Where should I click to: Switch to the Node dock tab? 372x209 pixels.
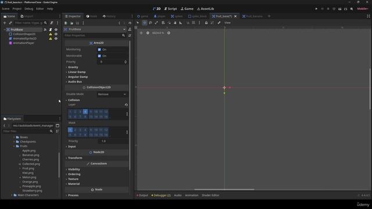click(x=92, y=16)
